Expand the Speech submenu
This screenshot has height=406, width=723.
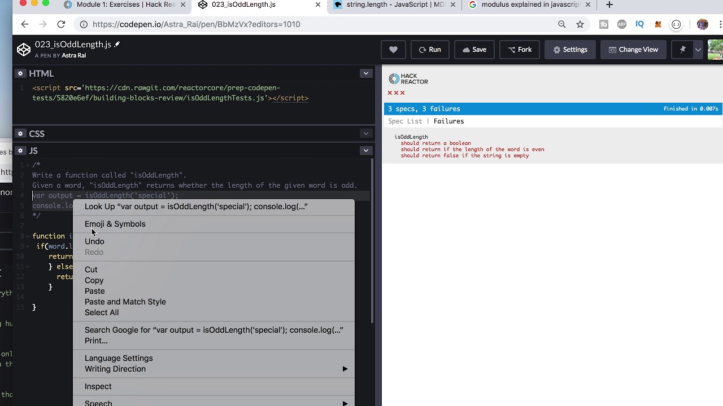point(214,403)
